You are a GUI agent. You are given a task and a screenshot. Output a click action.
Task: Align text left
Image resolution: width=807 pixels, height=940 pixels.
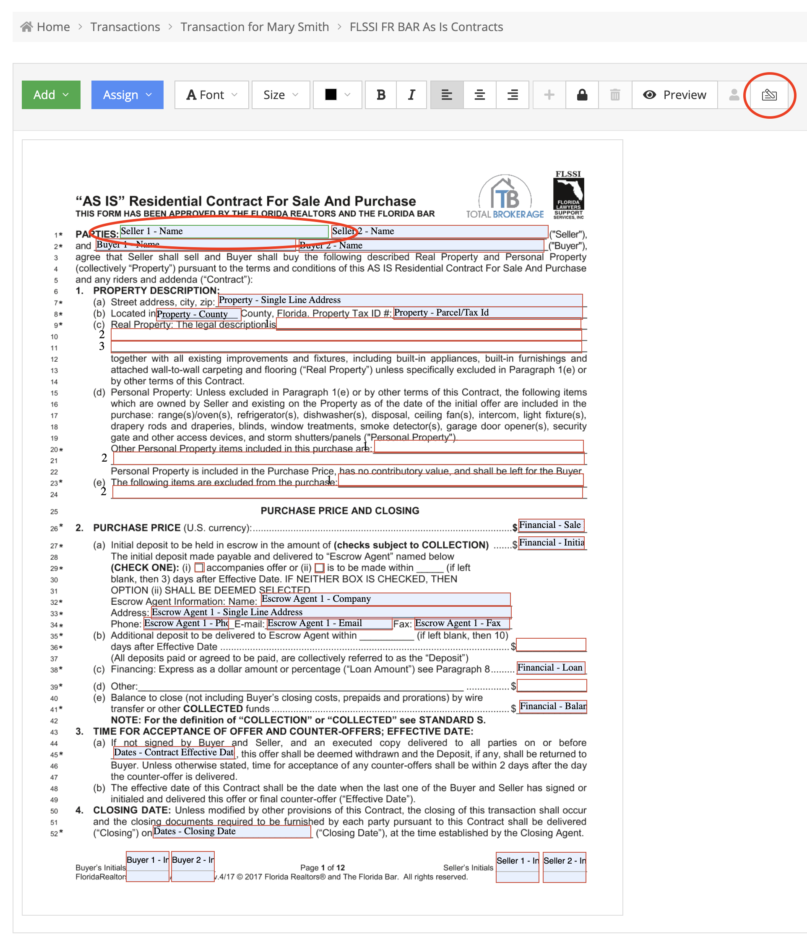click(447, 95)
